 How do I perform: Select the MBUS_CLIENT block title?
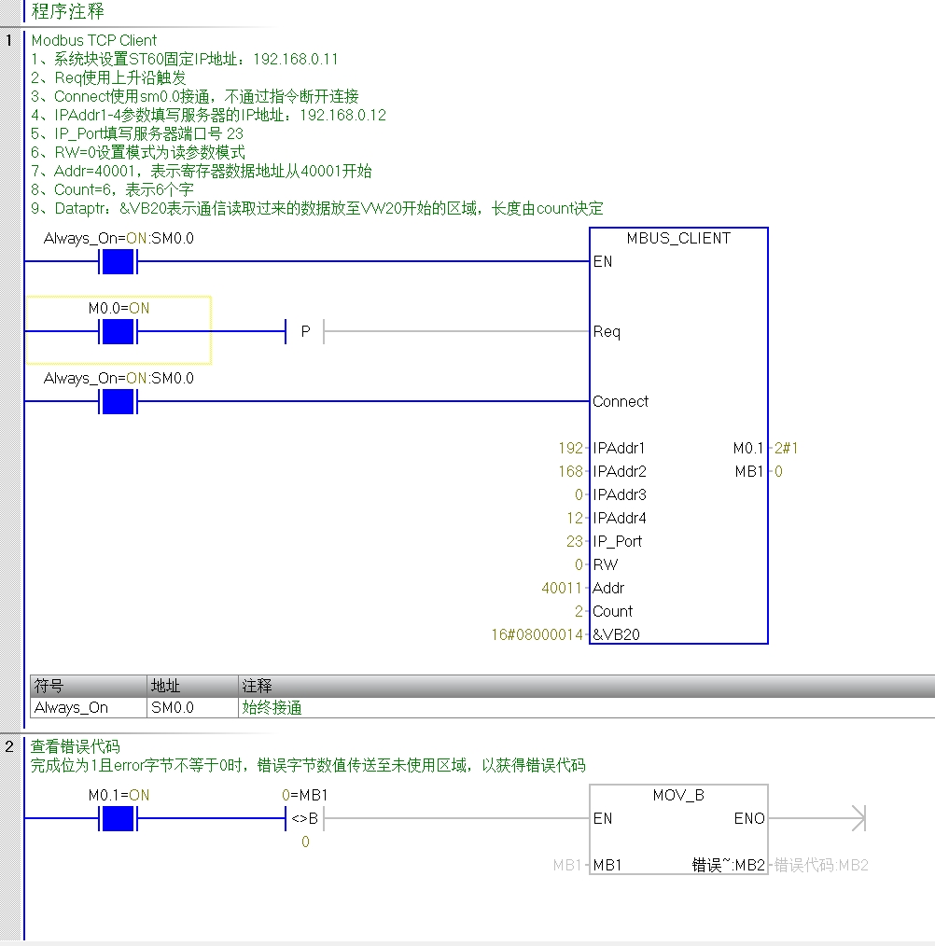tap(678, 238)
